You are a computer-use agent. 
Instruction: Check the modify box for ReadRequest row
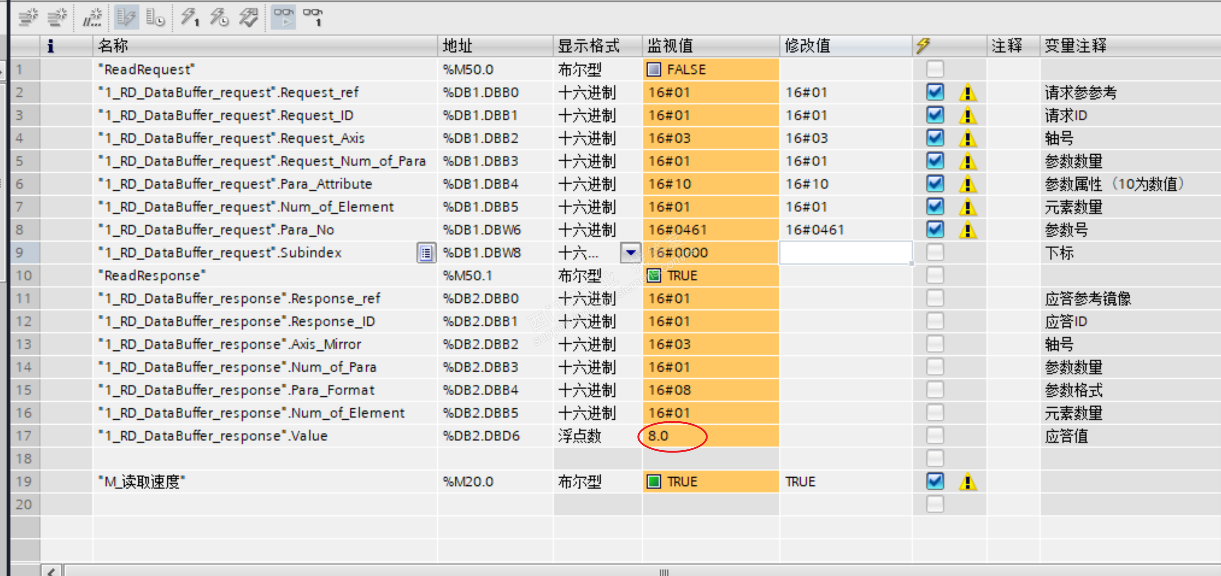tap(935, 69)
